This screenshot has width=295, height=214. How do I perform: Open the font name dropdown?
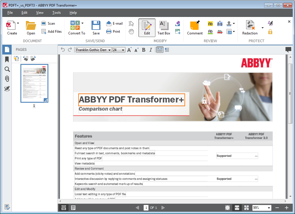click(110, 50)
